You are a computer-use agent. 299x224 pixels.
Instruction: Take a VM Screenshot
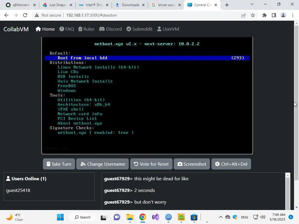192,164
